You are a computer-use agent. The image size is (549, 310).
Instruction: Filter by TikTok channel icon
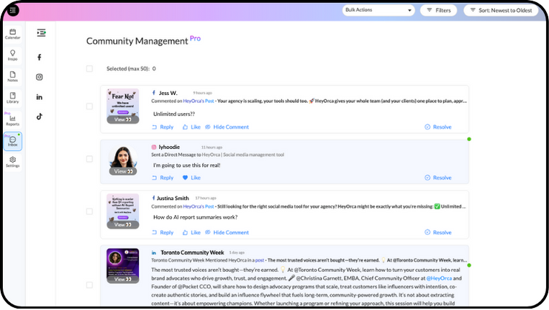coord(39,117)
